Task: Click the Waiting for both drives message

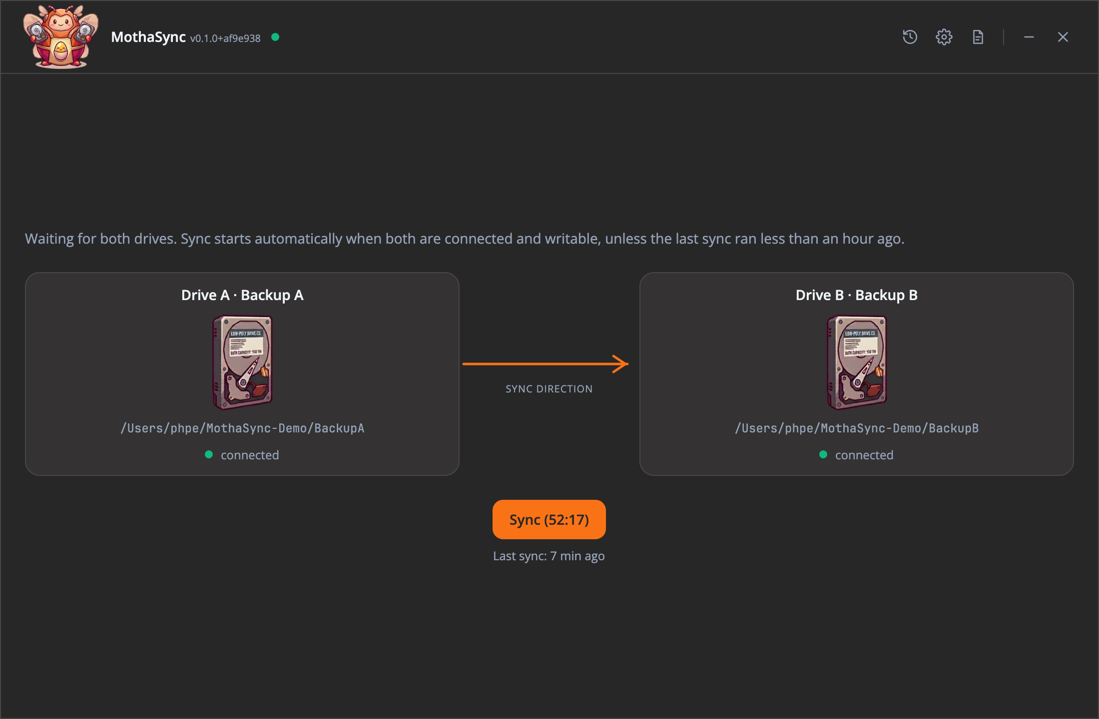Action: 465,239
